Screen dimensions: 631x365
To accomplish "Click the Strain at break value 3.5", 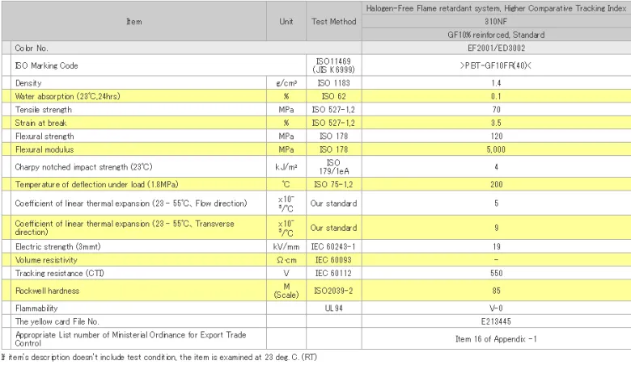I will [x=496, y=122].
